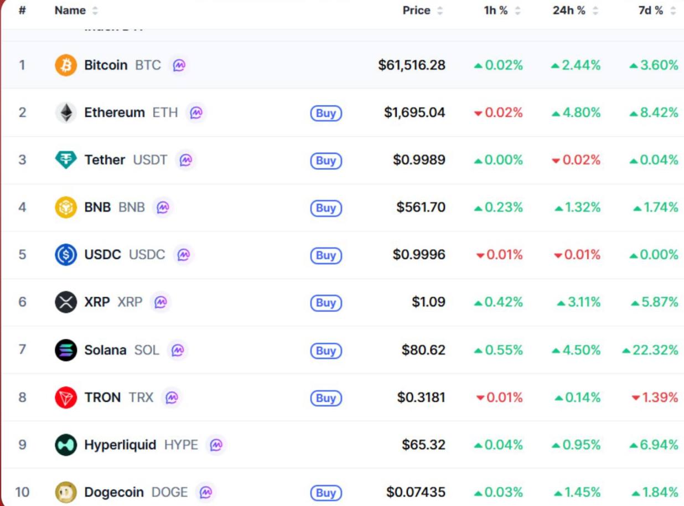This screenshot has height=506, width=684.
Task: Click the Dogecoin logo icon
Action: (66, 492)
